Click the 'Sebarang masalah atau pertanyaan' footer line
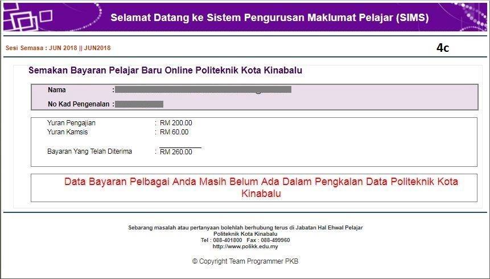490x279 pixels. [x=246, y=228]
